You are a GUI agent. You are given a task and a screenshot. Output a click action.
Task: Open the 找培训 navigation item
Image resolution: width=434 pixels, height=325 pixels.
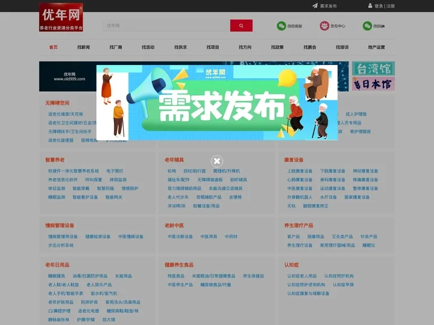click(x=342, y=48)
